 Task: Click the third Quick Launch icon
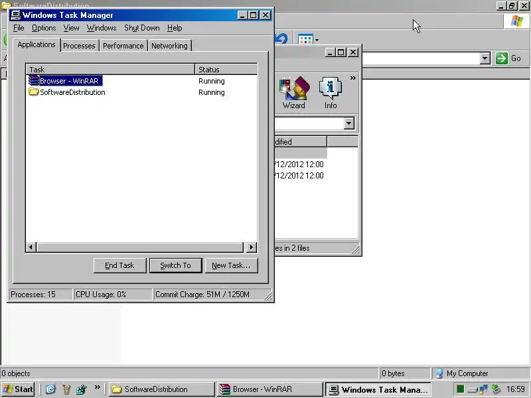[x=82, y=389]
